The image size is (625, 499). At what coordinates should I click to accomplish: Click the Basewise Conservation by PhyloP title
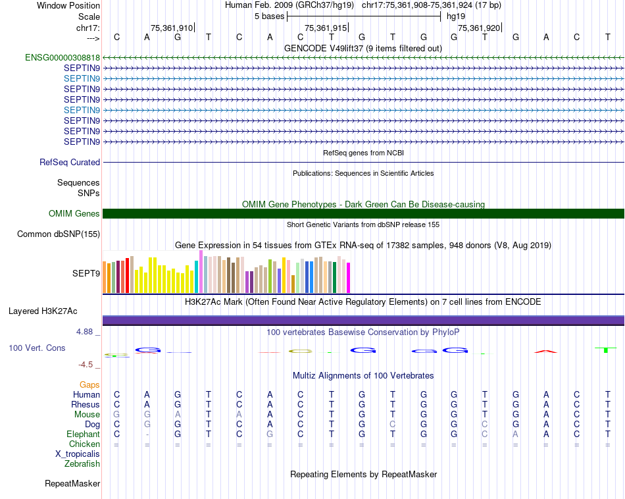coord(363,332)
